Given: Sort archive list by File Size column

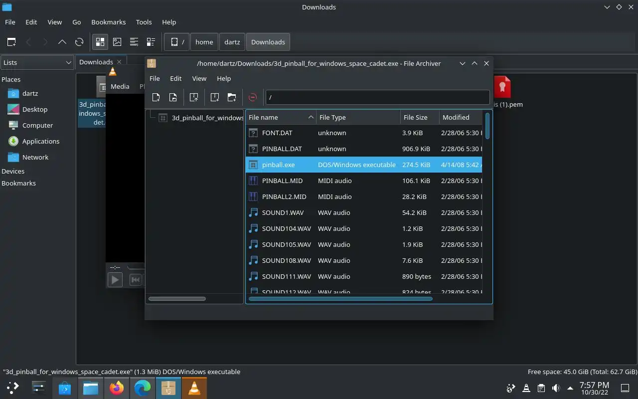Looking at the screenshot, I should (420, 117).
